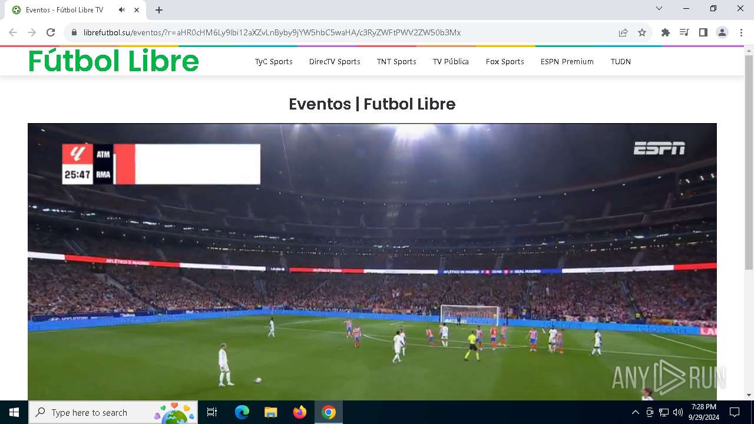
Task: Launch Microsoft Edge from taskbar
Action: point(242,412)
